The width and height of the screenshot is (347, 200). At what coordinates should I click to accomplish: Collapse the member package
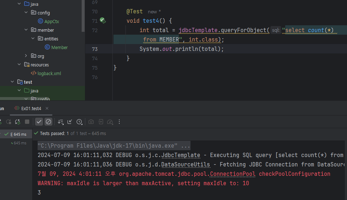(26, 30)
